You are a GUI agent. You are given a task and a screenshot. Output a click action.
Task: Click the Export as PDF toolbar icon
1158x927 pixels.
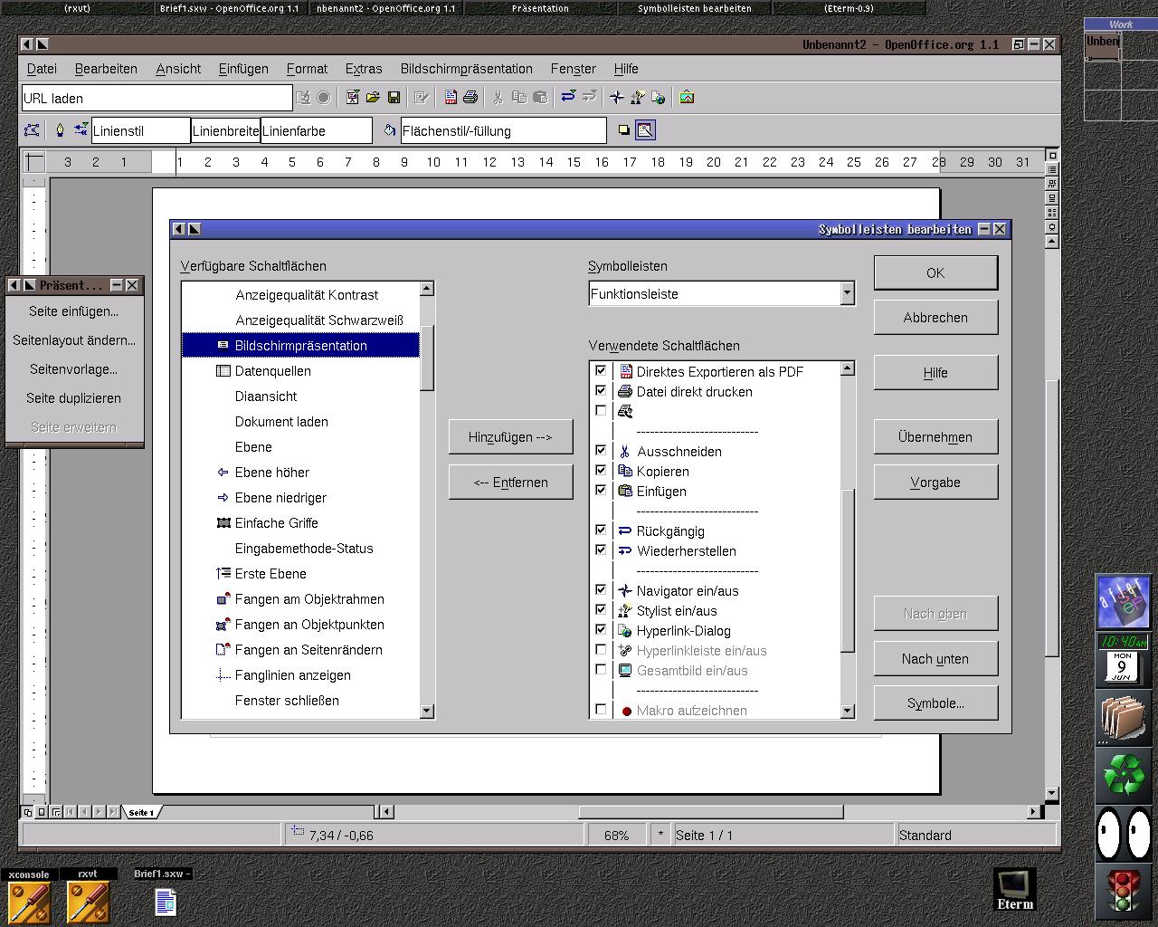click(451, 98)
